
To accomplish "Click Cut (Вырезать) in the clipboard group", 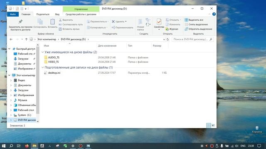I will [66, 20].
